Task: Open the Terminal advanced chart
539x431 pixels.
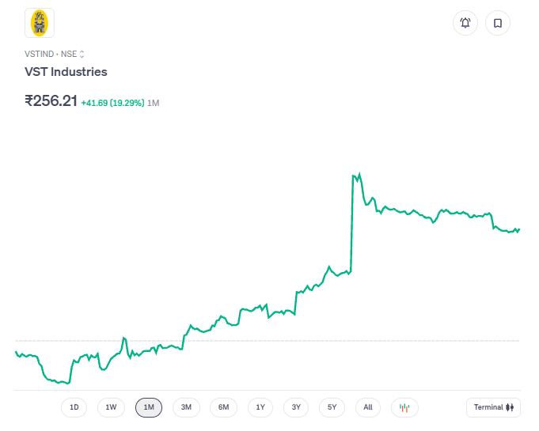Action: coord(494,407)
